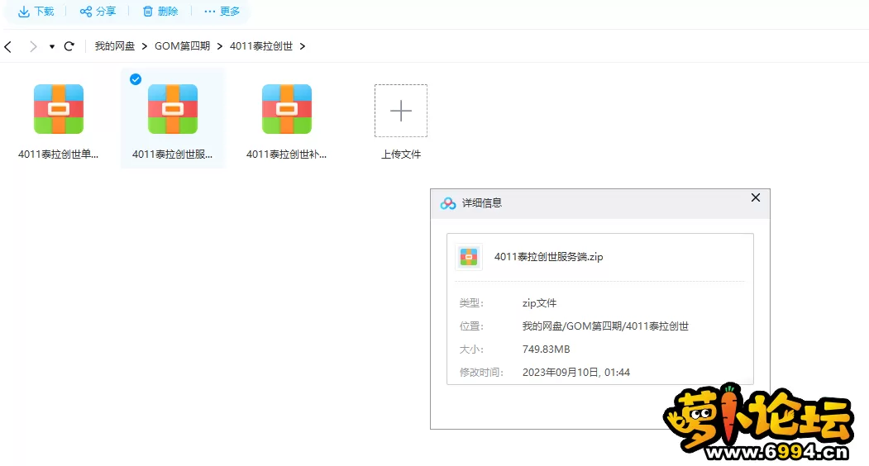The width and height of the screenshot is (869, 466).
Task: Click the 4011泰拉创世单... file name
Action: pyautogui.click(x=58, y=155)
